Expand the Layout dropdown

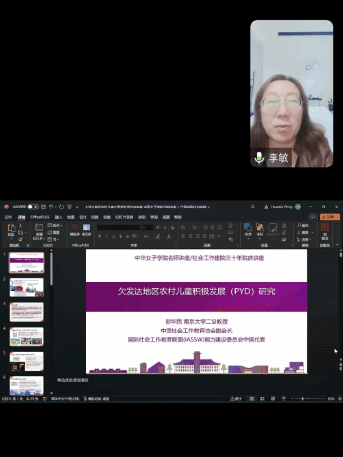[x=57, y=226]
